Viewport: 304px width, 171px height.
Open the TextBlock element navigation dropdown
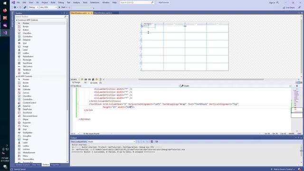[125, 86]
